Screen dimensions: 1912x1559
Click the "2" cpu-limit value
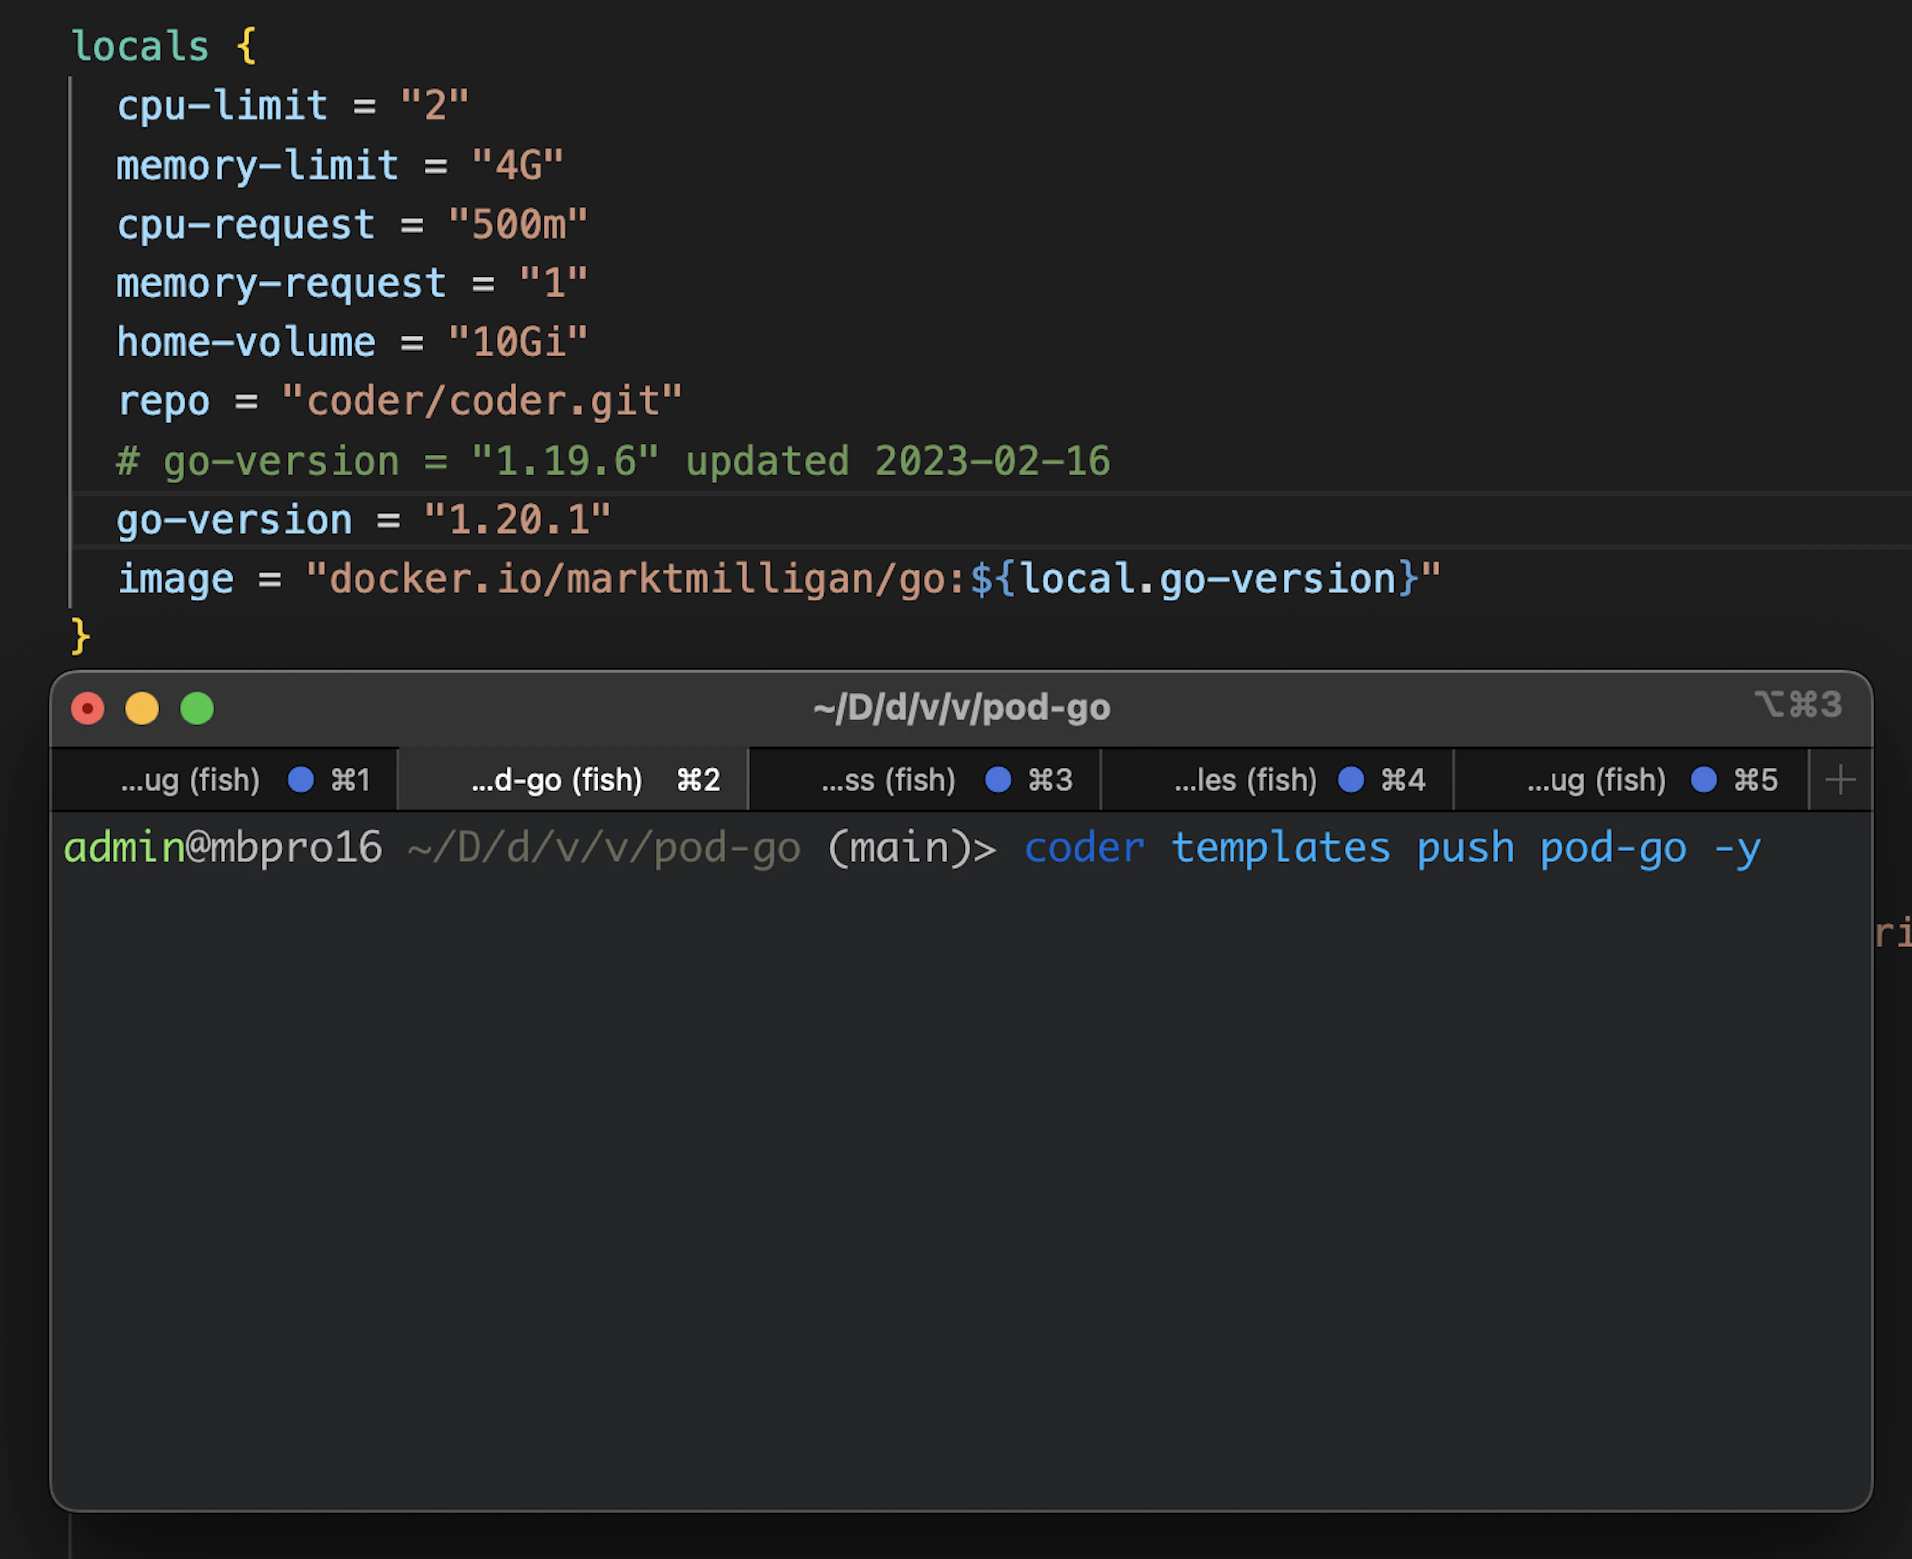point(435,106)
